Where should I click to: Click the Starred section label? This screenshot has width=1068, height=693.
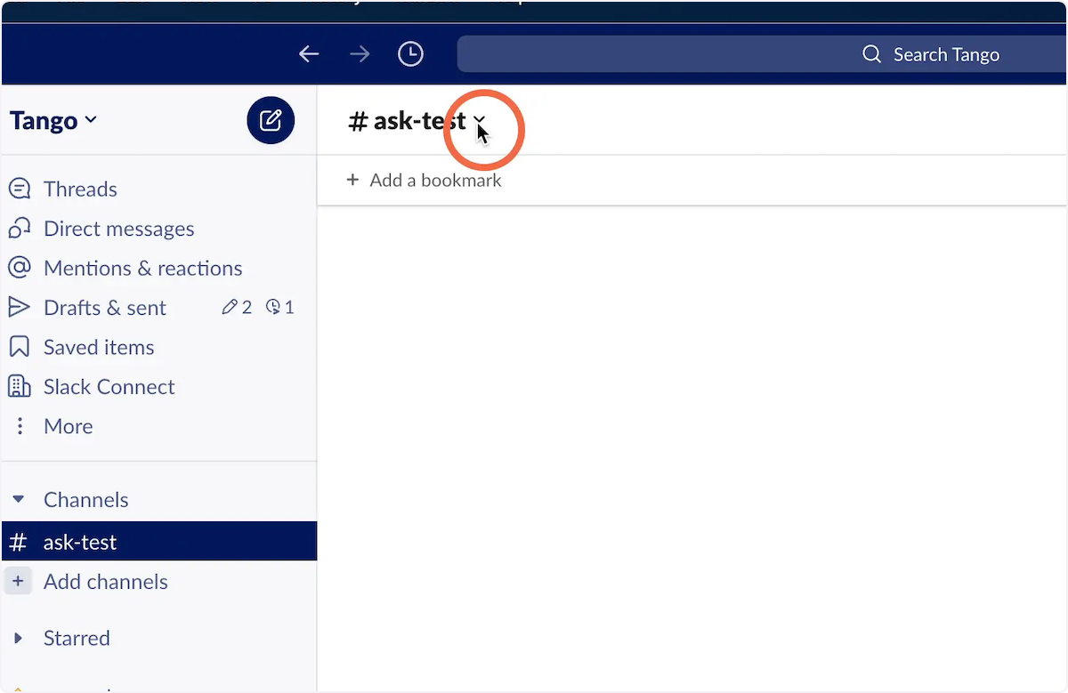[77, 638]
